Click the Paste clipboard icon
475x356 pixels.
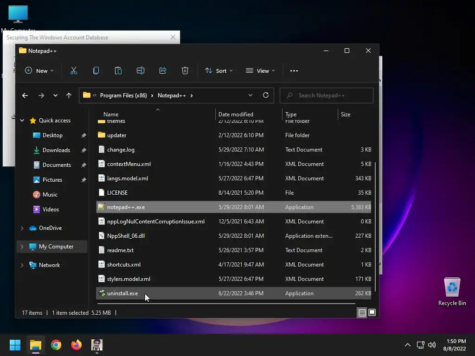pos(118,70)
